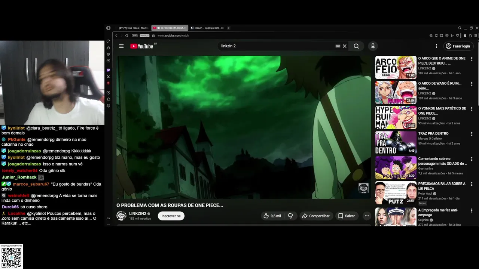Open options for O ARCO DE WANO video
479x269 pixels.
472,84
